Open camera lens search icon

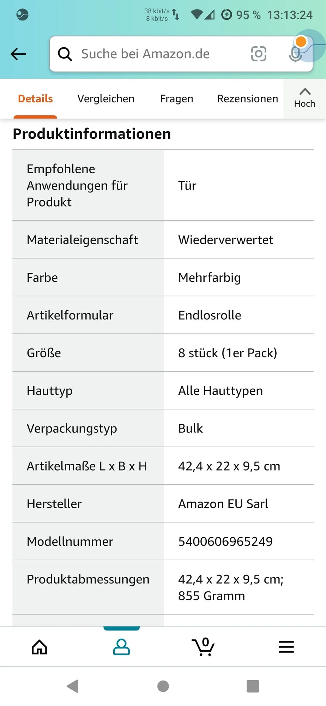pos(258,54)
